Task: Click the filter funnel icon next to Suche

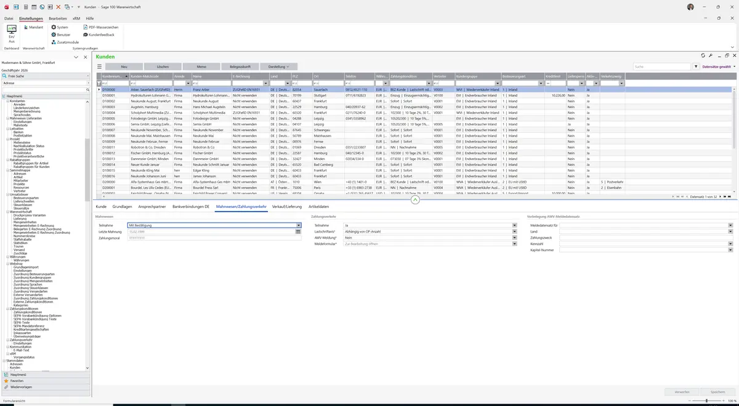Action: pos(696,66)
